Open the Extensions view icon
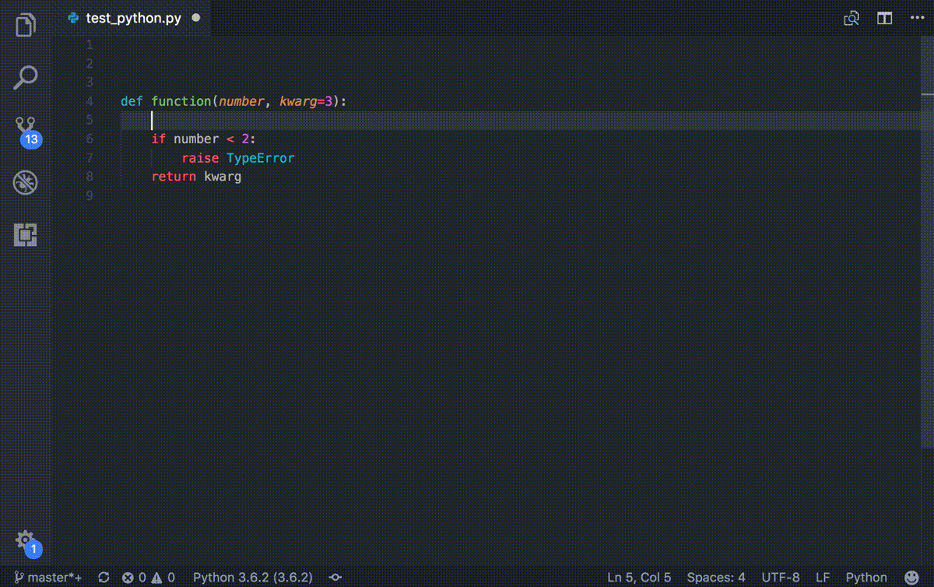The image size is (934, 587). [x=26, y=234]
